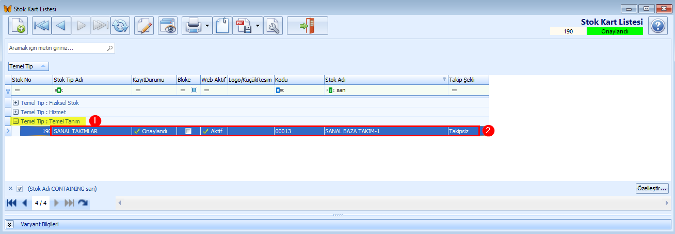Click the search text input field
The image size is (675, 234).
pos(61,48)
